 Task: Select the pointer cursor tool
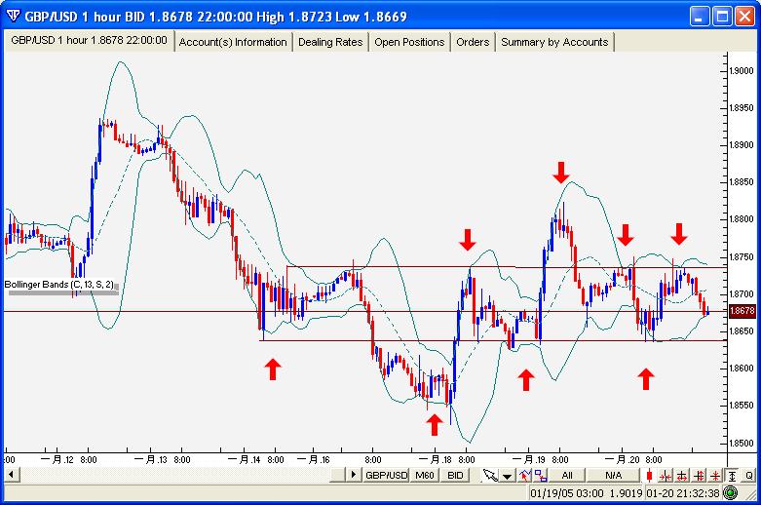pyautogui.click(x=490, y=476)
